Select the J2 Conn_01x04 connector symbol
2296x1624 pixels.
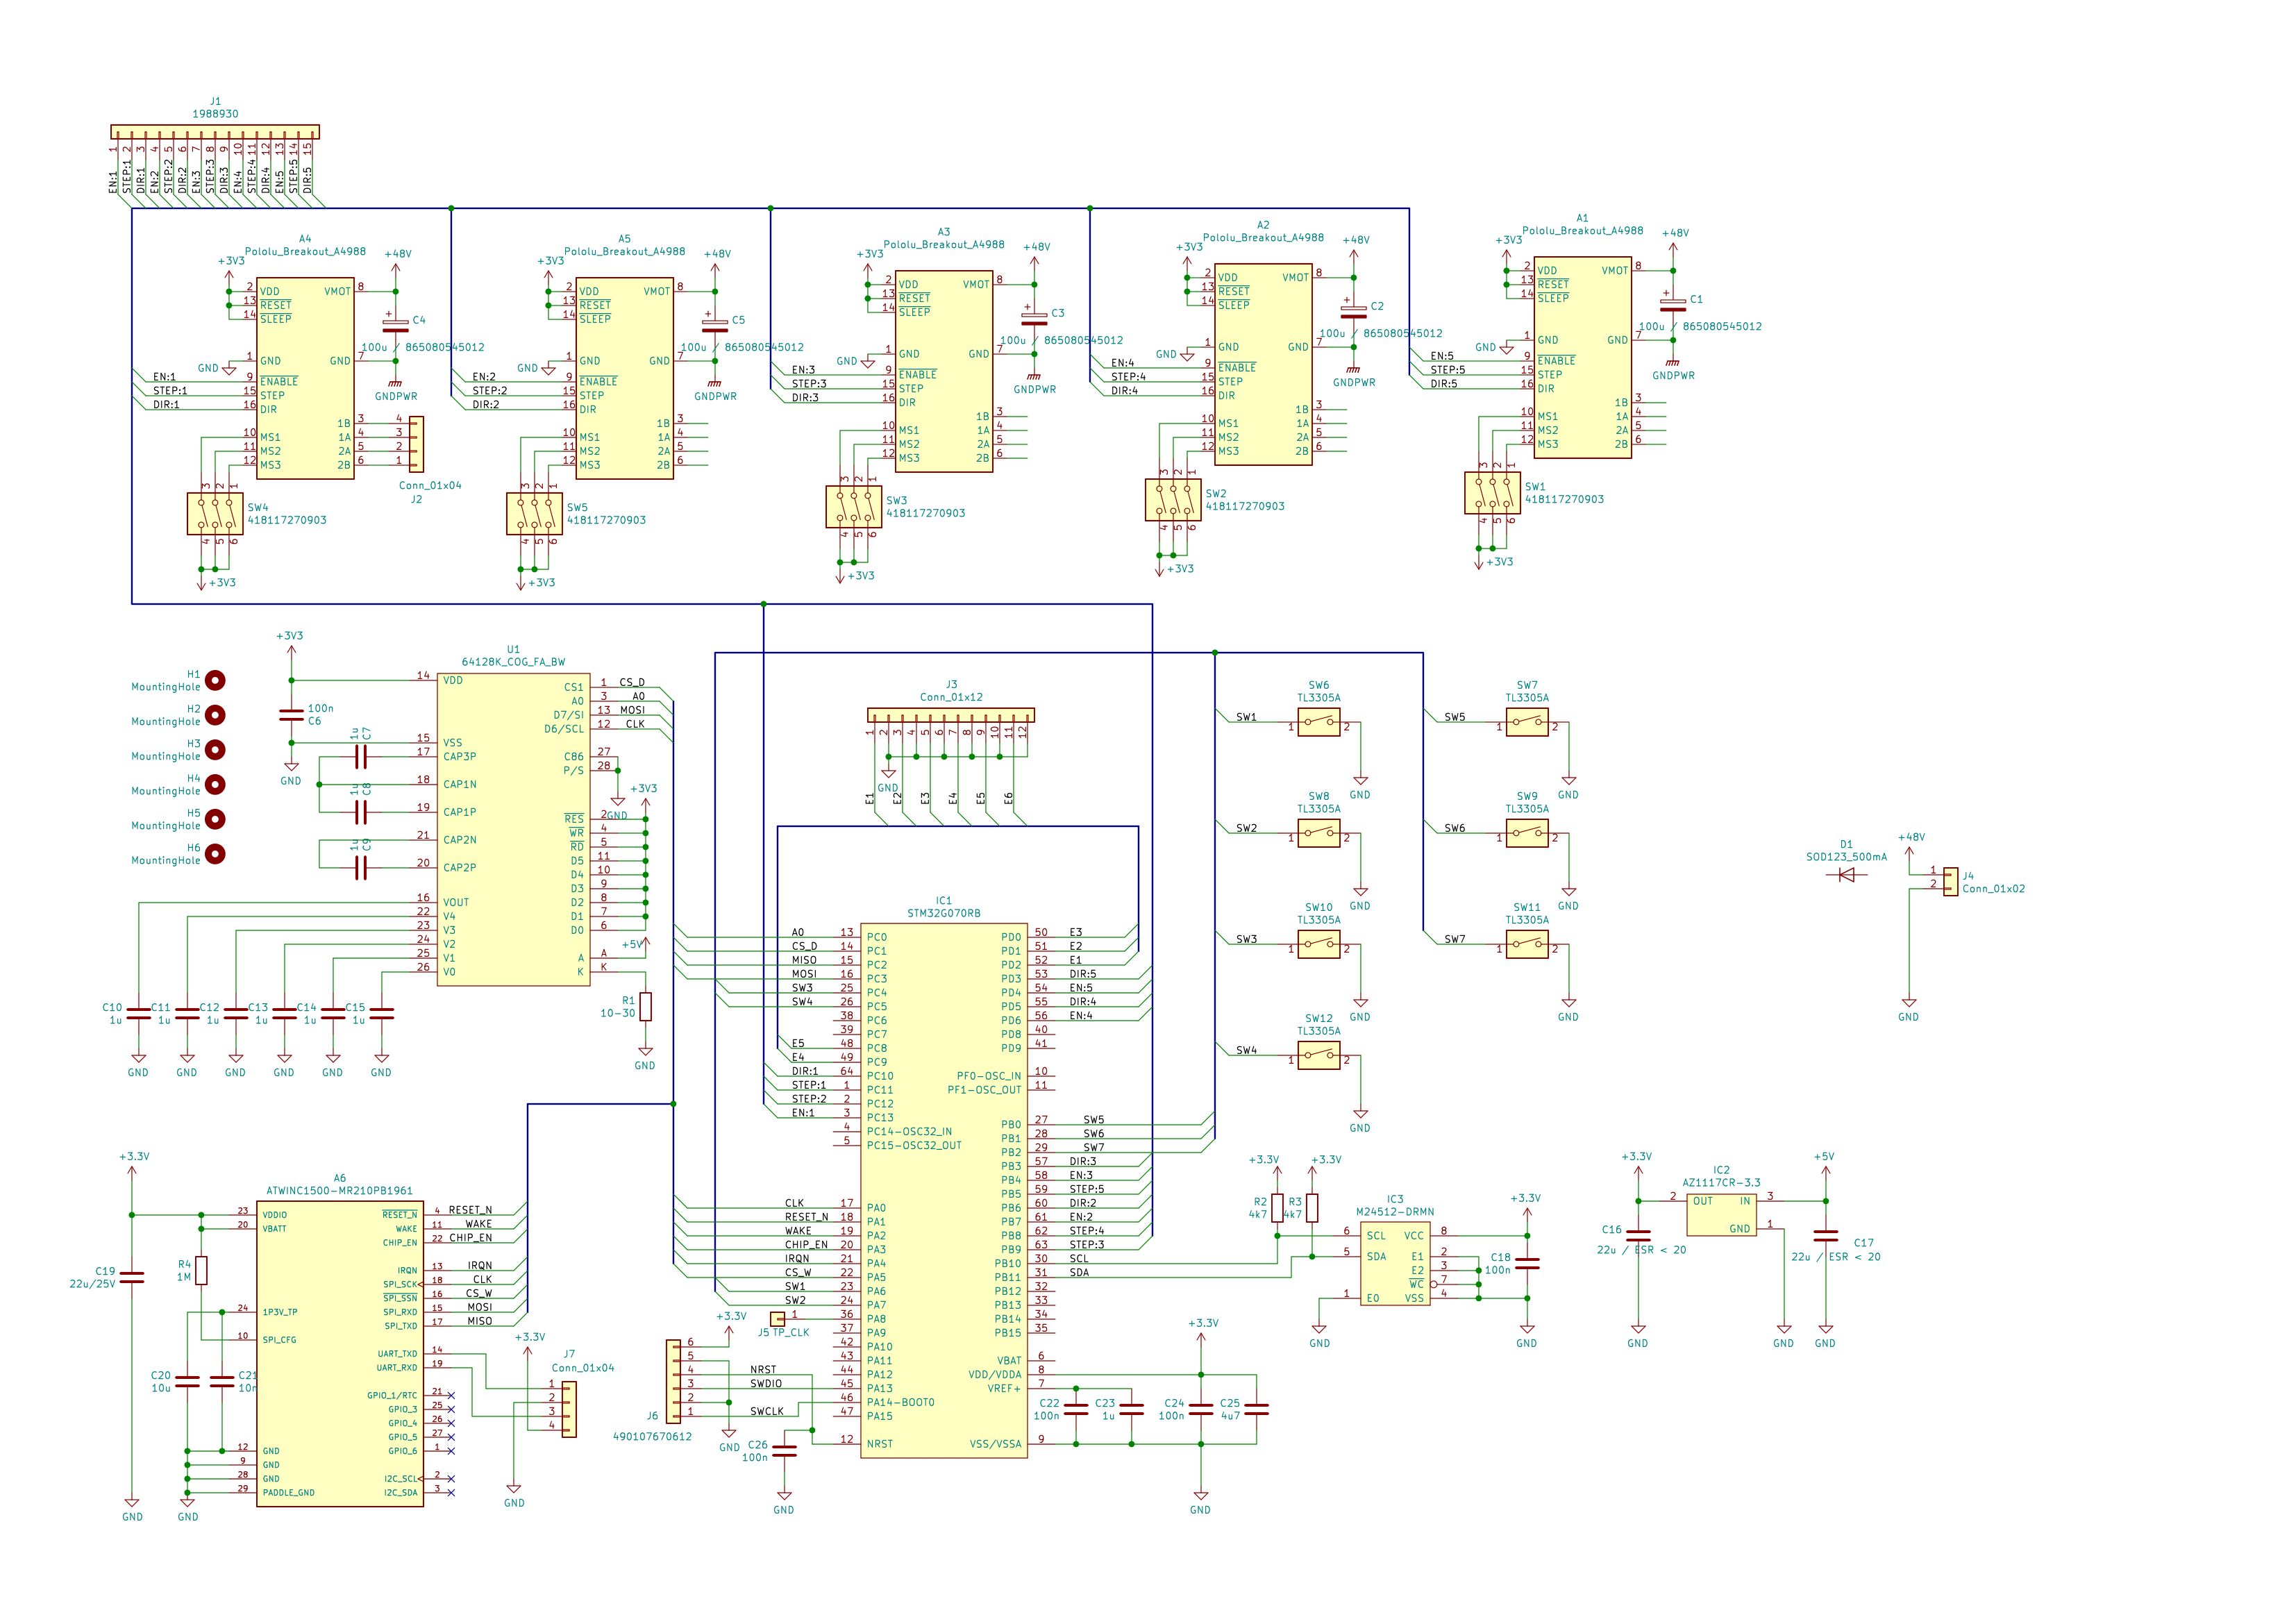[x=416, y=444]
